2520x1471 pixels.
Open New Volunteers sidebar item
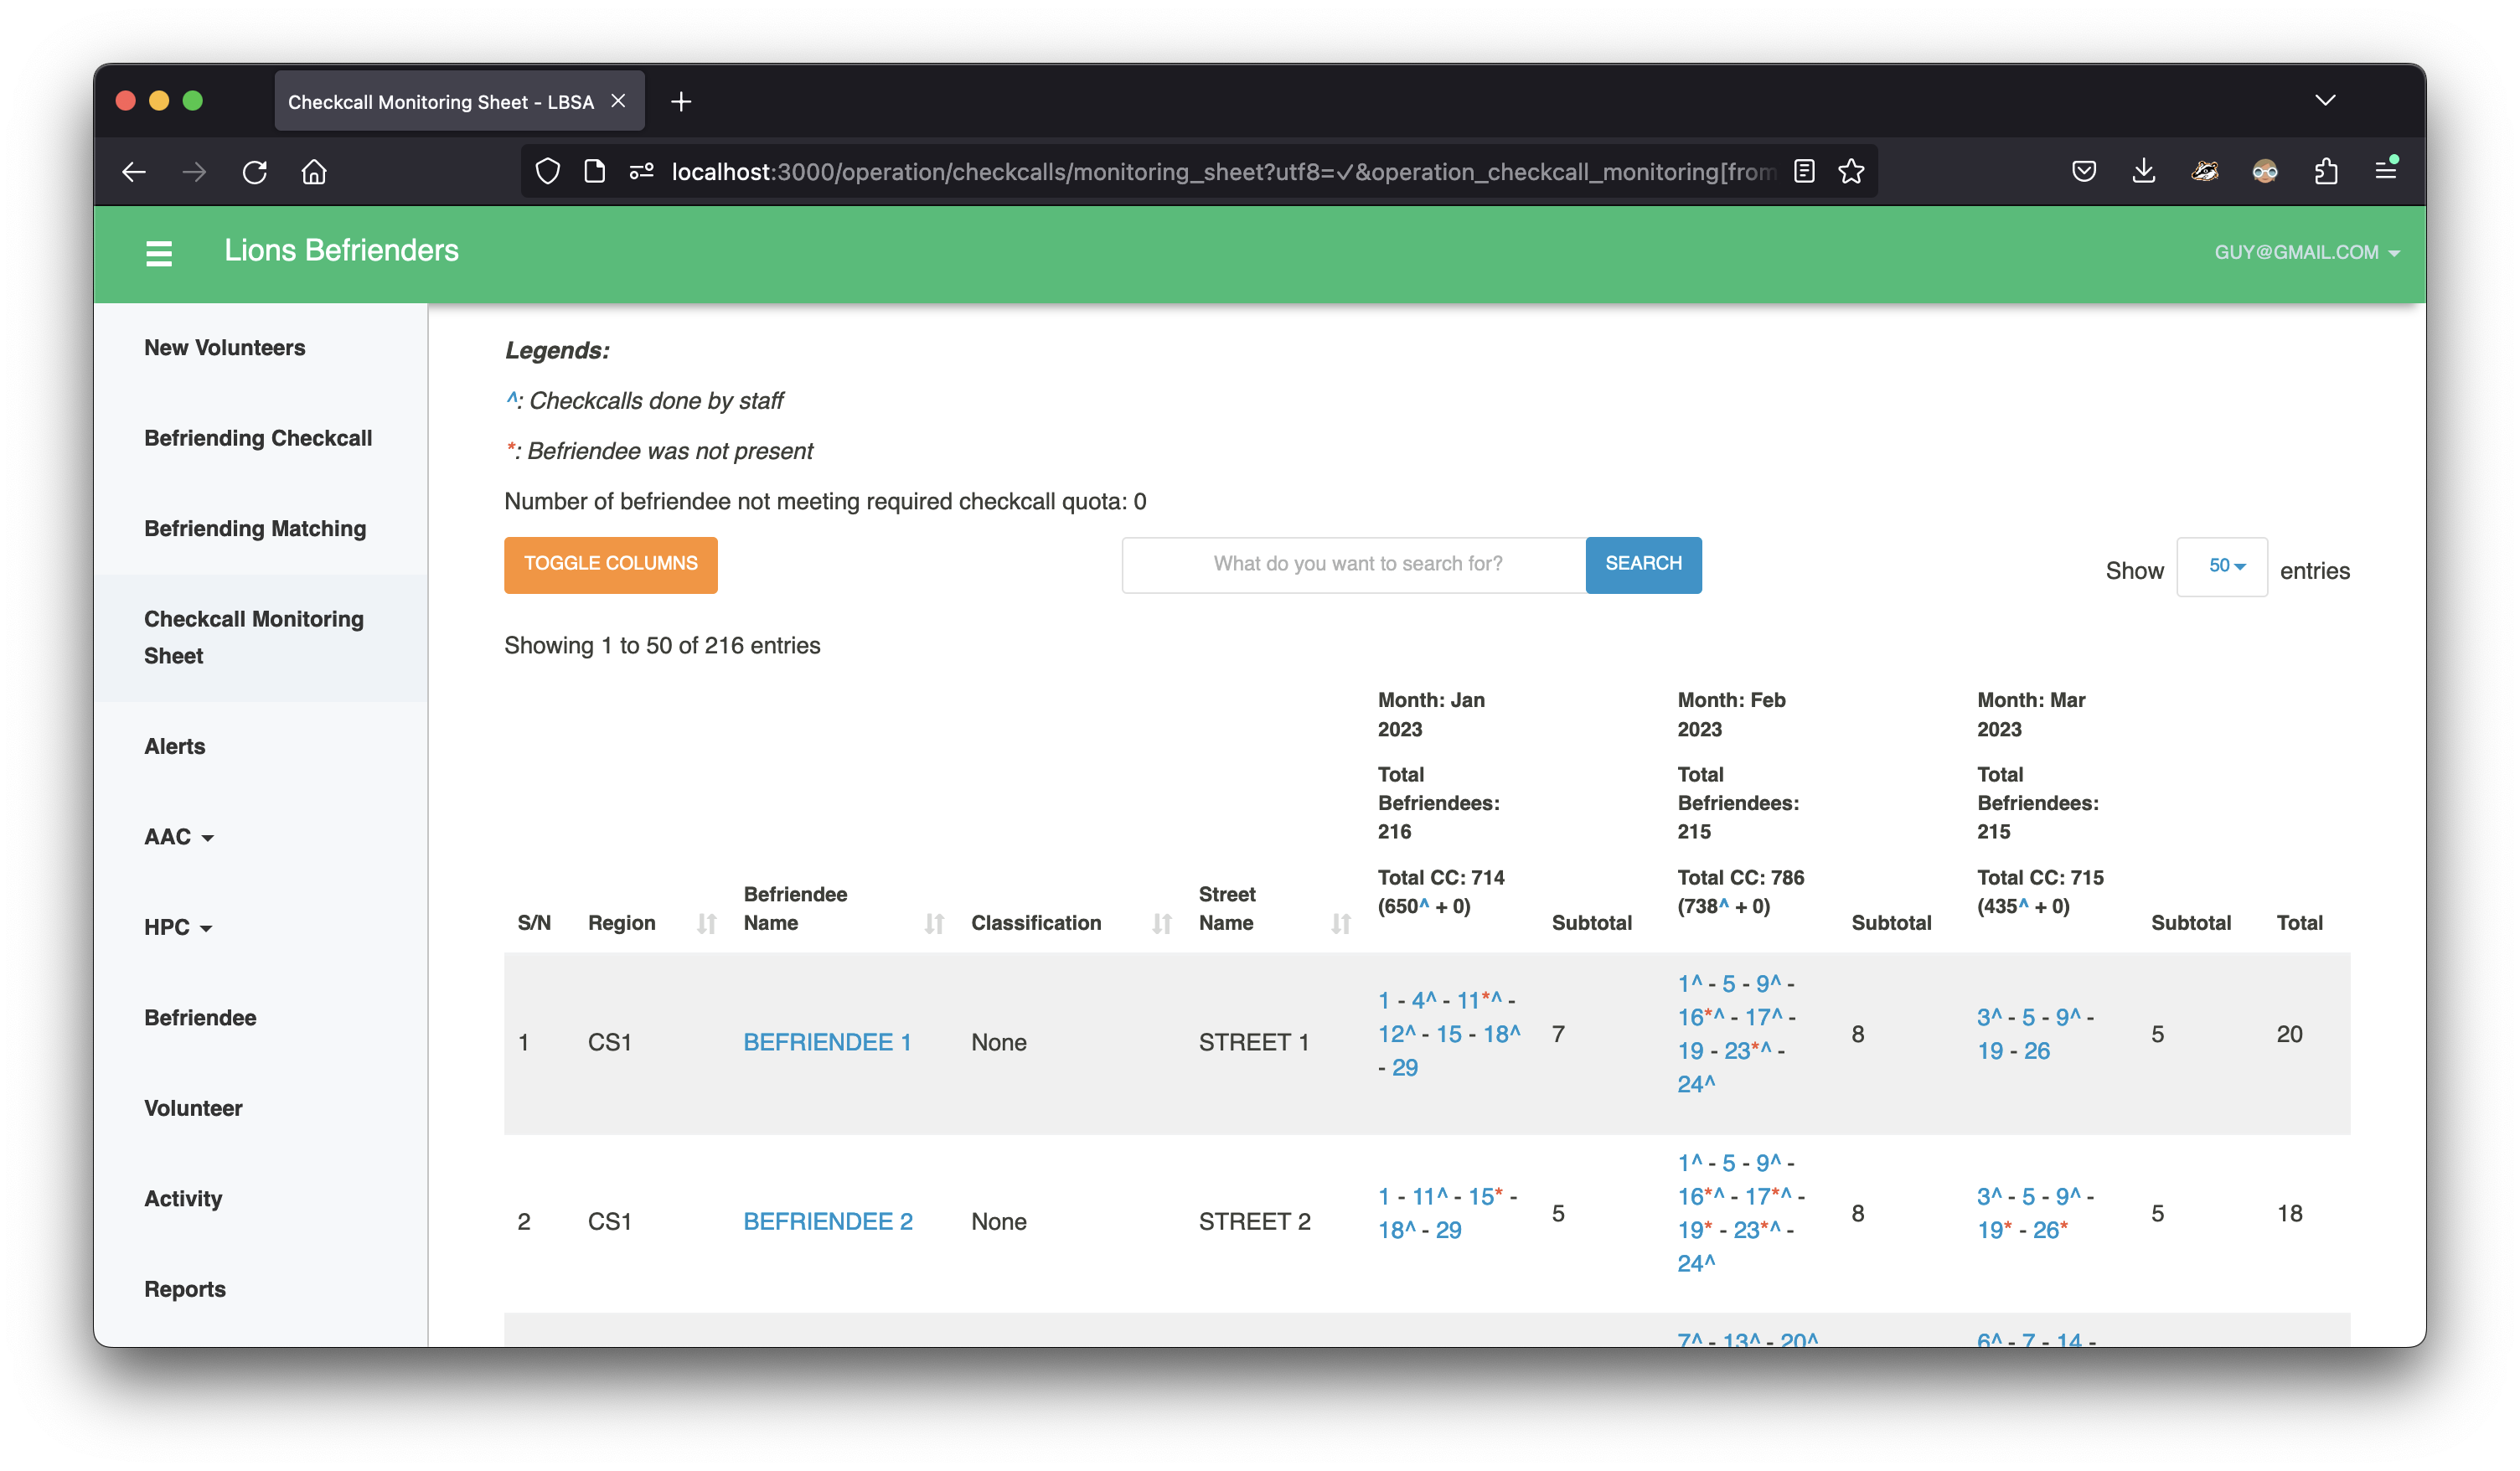click(225, 348)
